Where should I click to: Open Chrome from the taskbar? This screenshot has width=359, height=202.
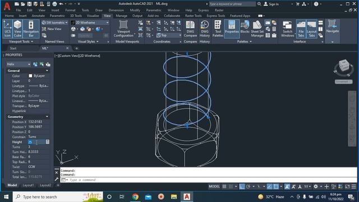pyautogui.click(x=135, y=197)
